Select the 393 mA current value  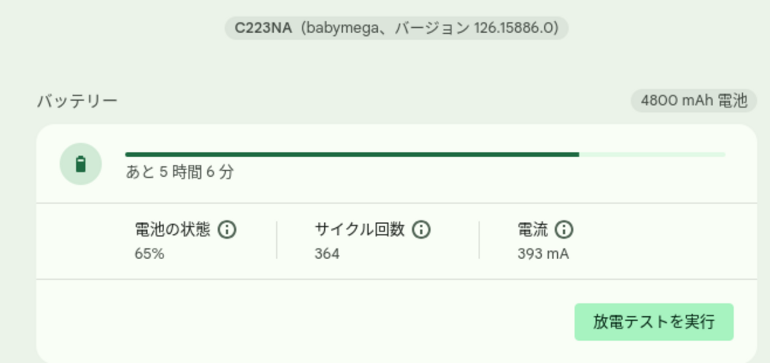point(543,254)
